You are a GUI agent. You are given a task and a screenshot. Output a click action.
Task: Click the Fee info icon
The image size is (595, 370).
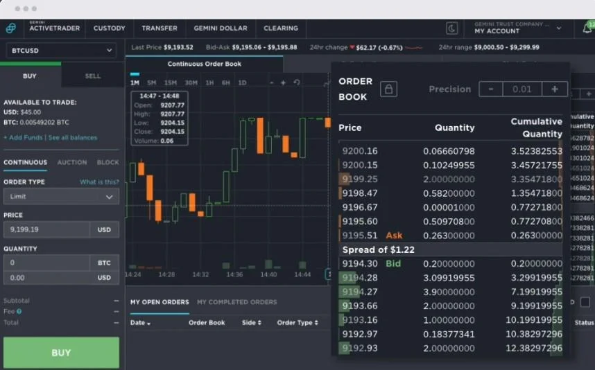(x=19, y=312)
